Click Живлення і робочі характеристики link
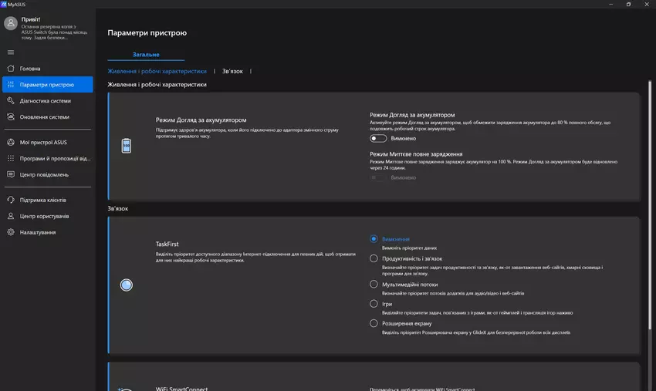Image resolution: width=656 pixels, height=391 pixels. coord(157,71)
